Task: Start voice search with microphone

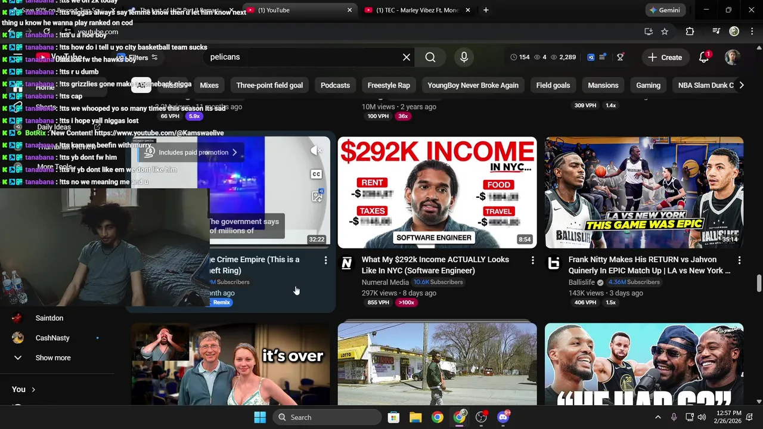Action: 464,57
